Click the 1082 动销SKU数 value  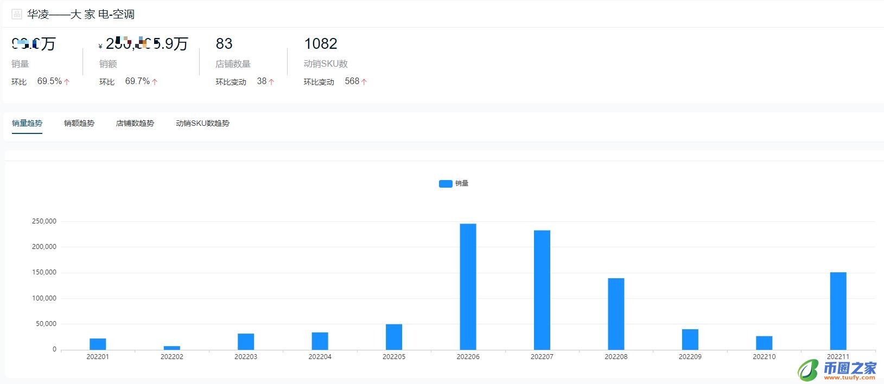tap(321, 44)
